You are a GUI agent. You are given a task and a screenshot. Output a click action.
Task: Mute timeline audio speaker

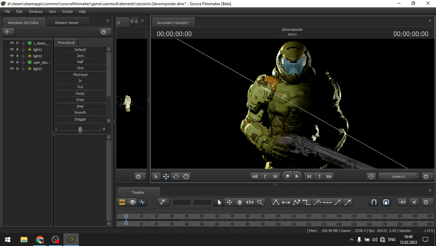tap(414, 202)
